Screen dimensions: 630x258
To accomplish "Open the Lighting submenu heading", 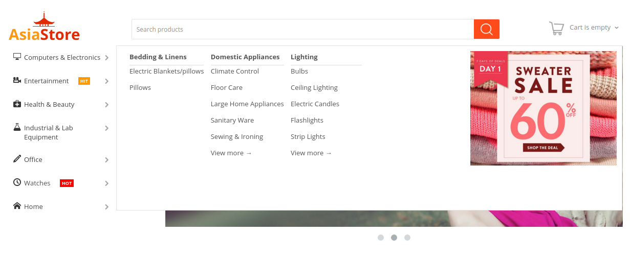I will (304, 57).
